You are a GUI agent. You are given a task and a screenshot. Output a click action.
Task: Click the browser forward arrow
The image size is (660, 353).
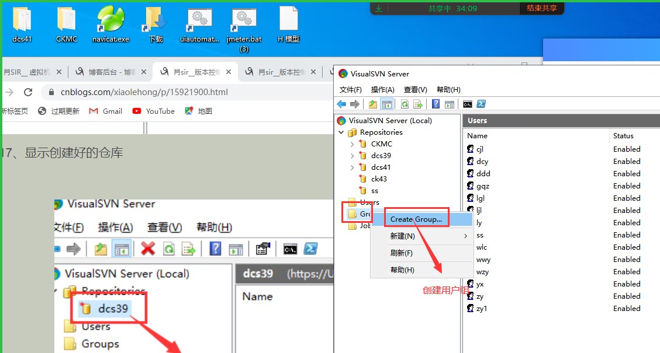click(9, 92)
